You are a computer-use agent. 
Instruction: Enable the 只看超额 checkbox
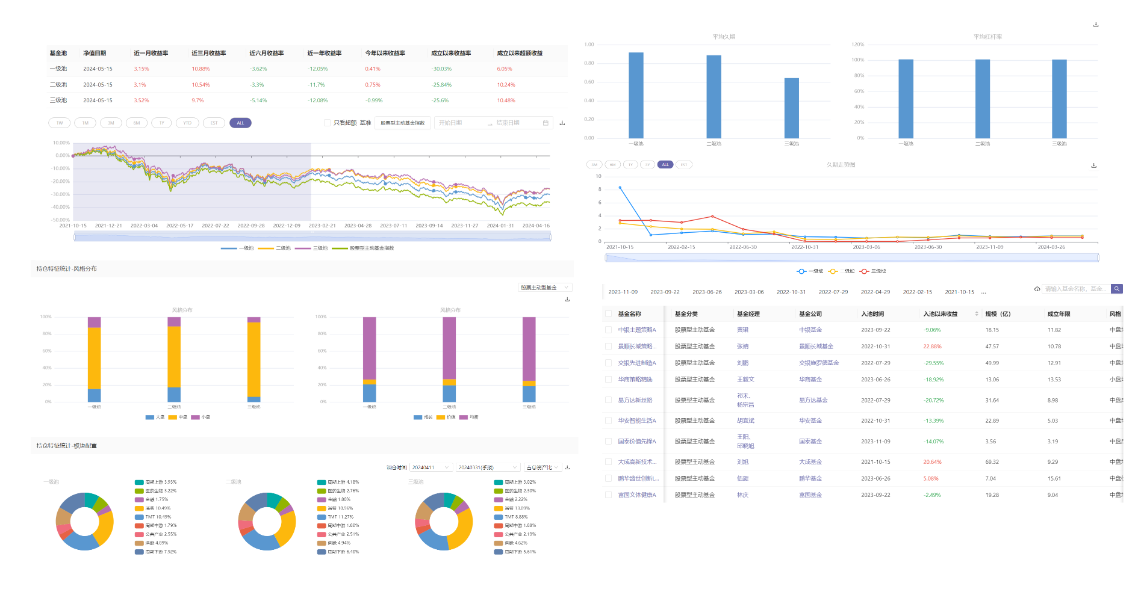point(328,123)
